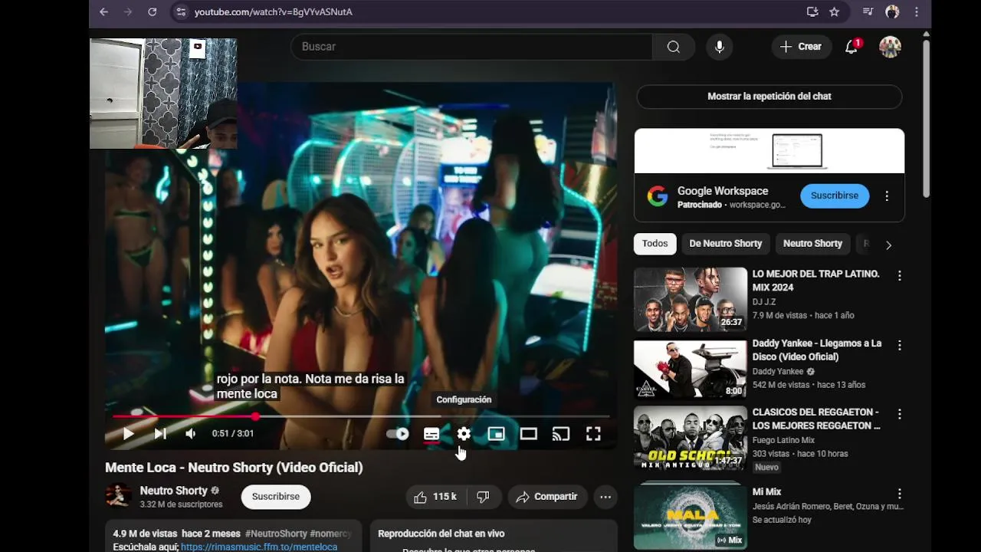Subscribe to Neutro Shorty channel
Image resolution: width=981 pixels, height=552 pixels.
(276, 497)
